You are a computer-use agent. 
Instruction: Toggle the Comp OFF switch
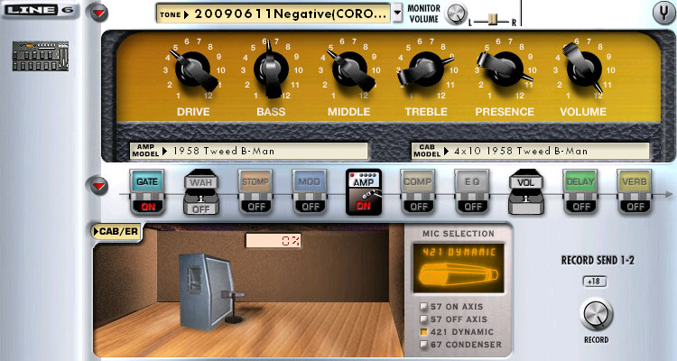click(x=418, y=207)
